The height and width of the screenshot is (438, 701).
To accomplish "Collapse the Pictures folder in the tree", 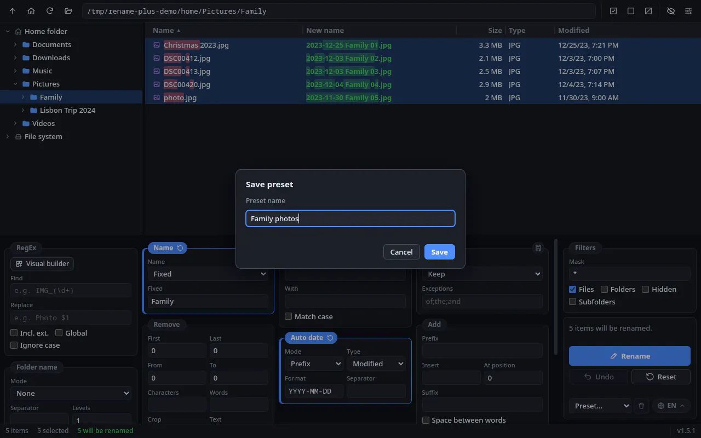I will pyautogui.click(x=15, y=84).
